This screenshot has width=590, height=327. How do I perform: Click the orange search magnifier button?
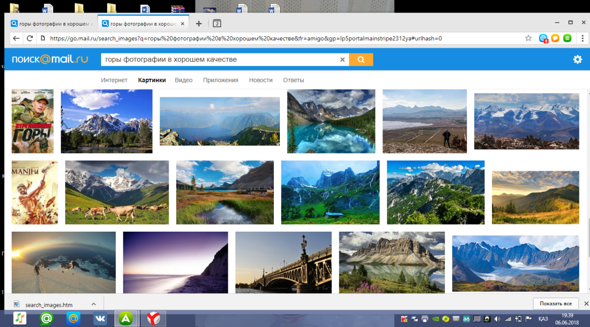361,60
